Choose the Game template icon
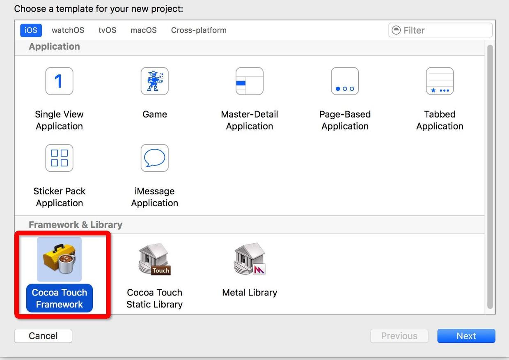The image size is (509, 360). point(154,81)
